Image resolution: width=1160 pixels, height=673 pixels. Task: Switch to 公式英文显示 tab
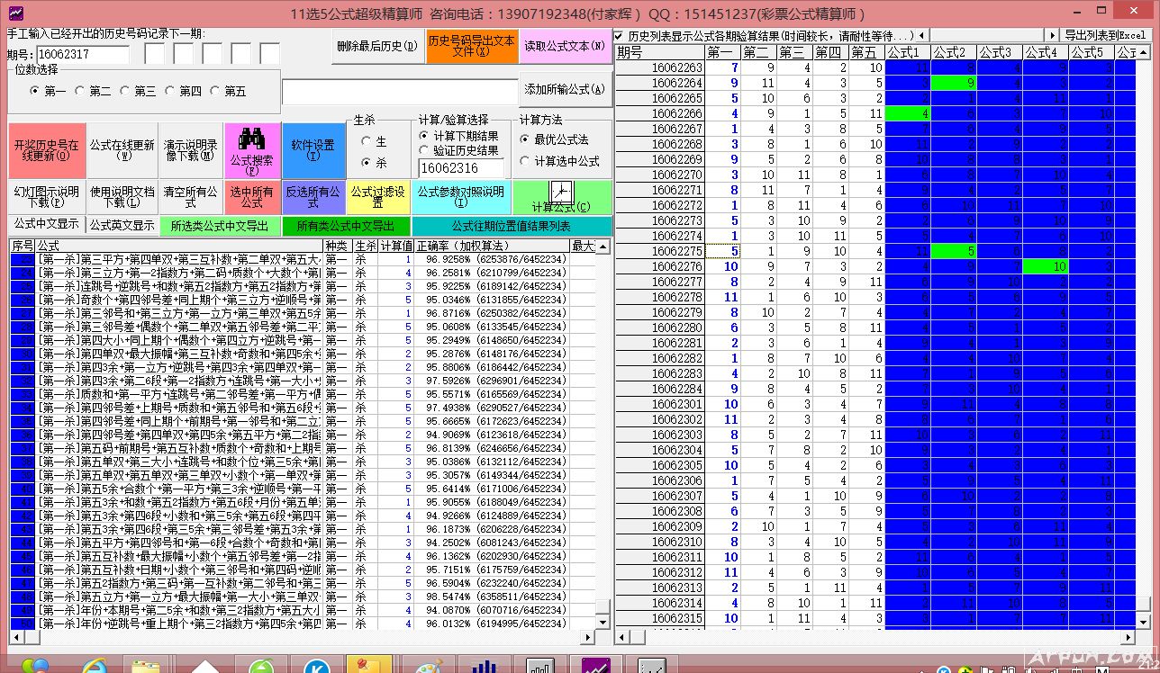point(122,225)
